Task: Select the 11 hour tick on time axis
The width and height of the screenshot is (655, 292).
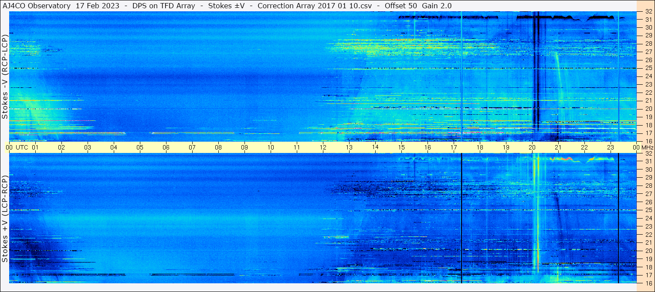Action: tap(297, 147)
